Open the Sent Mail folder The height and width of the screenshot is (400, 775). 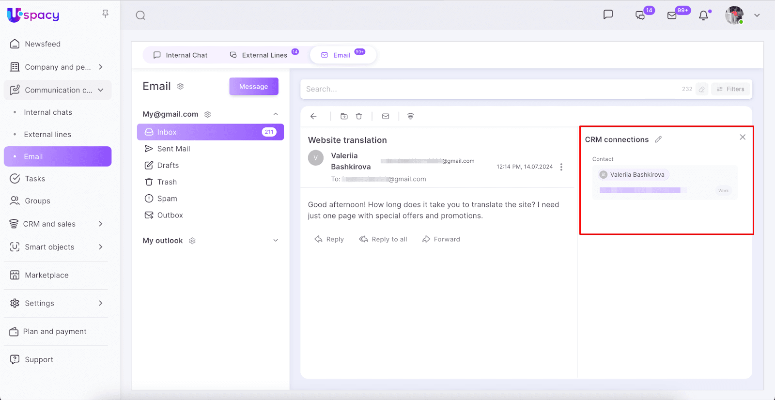coord(173,149)
